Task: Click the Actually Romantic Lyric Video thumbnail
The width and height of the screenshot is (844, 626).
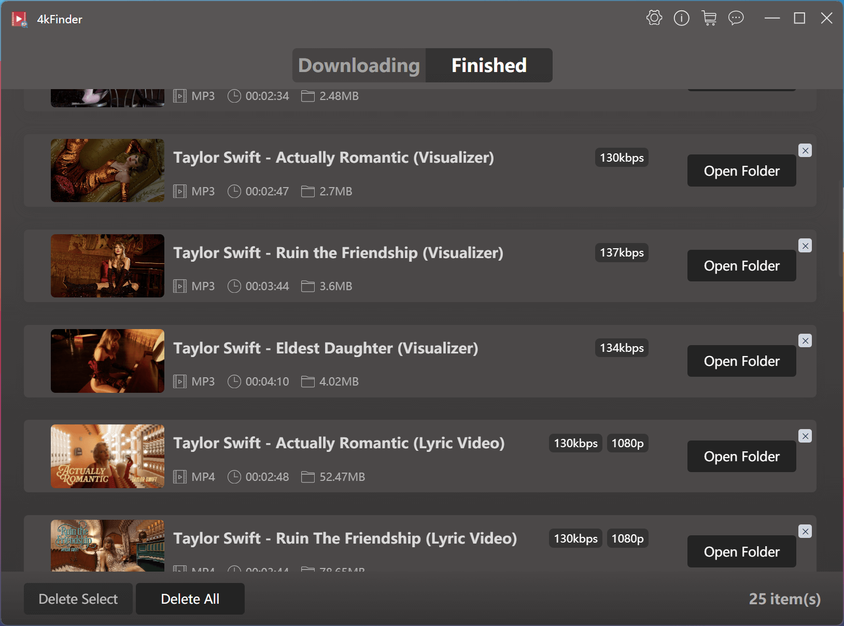Action: click(107, 456)
